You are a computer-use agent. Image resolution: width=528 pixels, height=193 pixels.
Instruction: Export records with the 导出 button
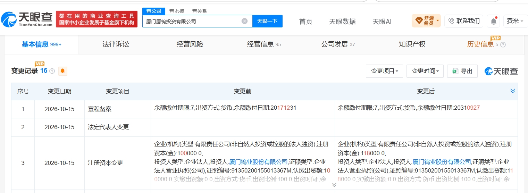pyautogui.click(x=462, y=71)
